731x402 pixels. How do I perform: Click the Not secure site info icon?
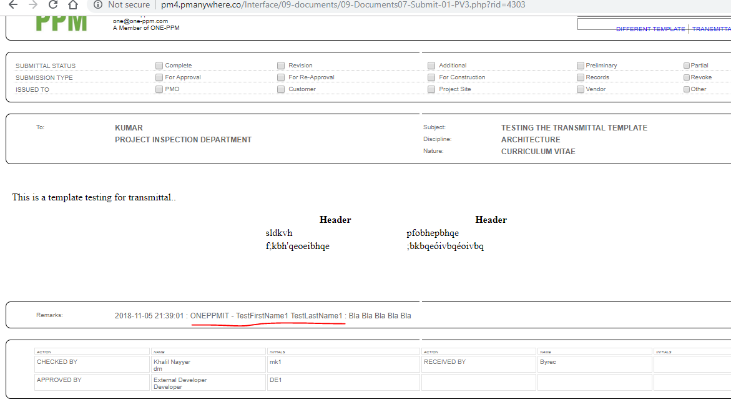97,5
